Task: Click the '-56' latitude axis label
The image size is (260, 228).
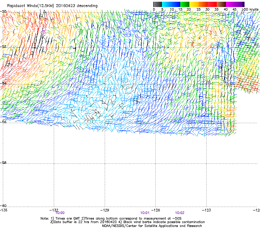Action: click(x=3, y=122)
